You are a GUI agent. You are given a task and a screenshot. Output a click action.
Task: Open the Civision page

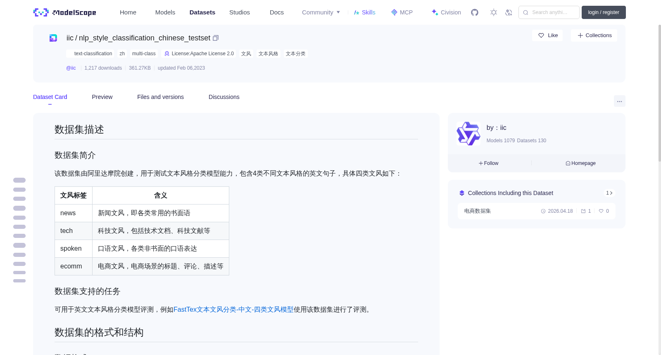click(446, 12)
